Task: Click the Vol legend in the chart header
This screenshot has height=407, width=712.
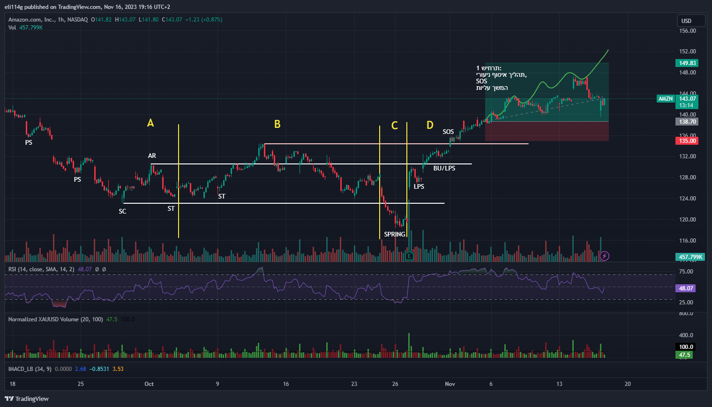Action: (25, 28)
